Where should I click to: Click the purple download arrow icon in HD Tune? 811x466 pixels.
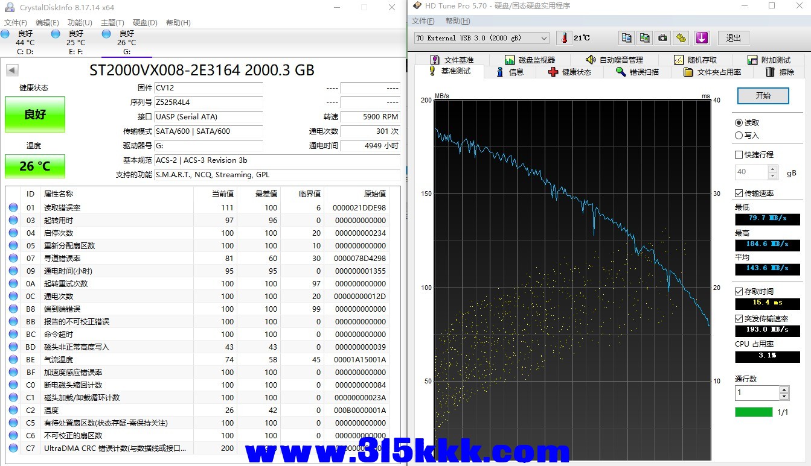(702, 37)
